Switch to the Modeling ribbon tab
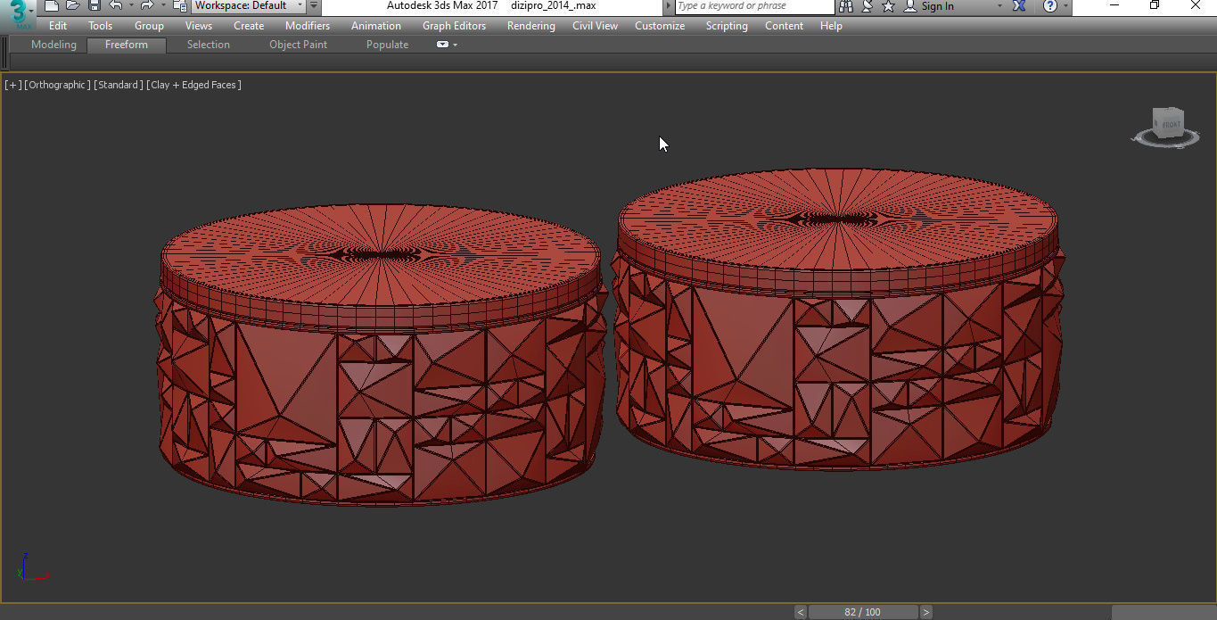 tap(53, 45)
